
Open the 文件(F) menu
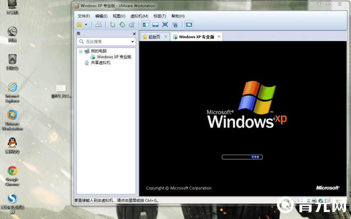tap(84, 16)
